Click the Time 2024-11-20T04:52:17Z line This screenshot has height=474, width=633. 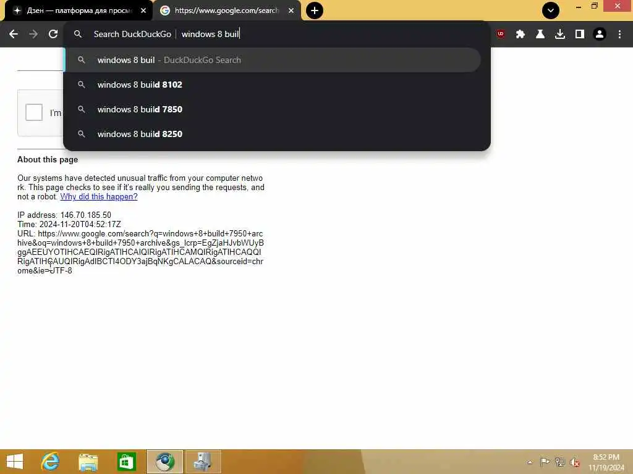pyautogui.click(x=69, y=225)
